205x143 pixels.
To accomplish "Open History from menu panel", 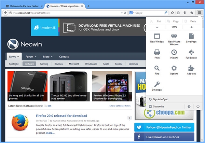I will point(174,54).
